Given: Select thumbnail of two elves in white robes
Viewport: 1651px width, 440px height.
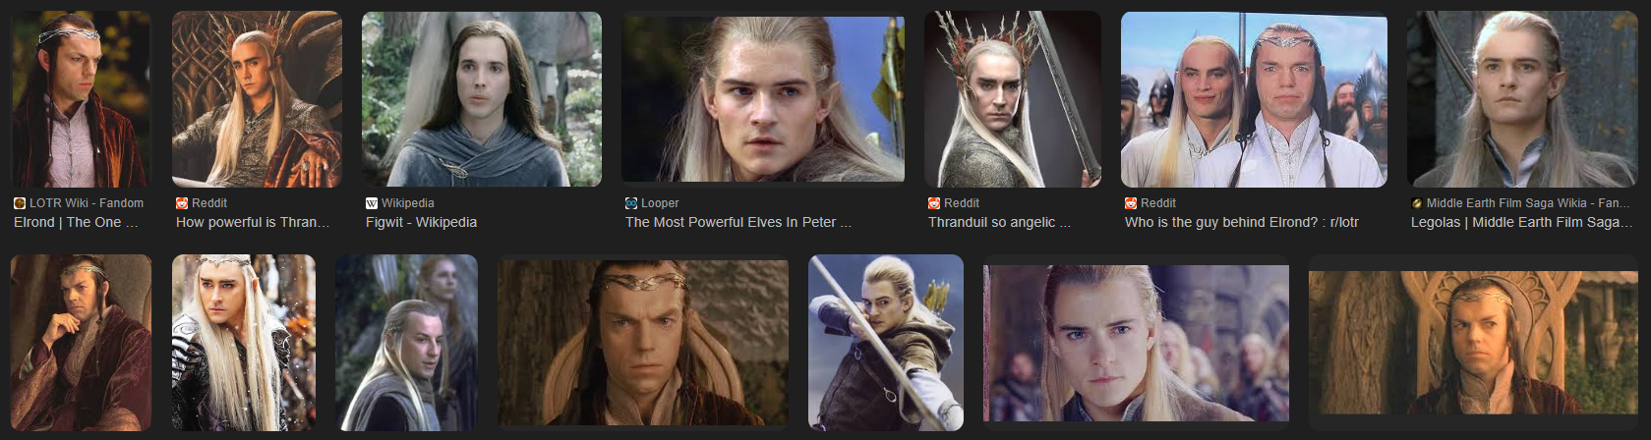Looking at the screenshot, I should [1254, 99].
